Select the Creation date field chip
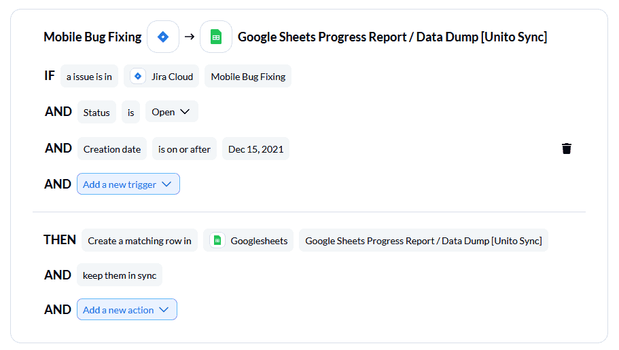 click(112, 149)
